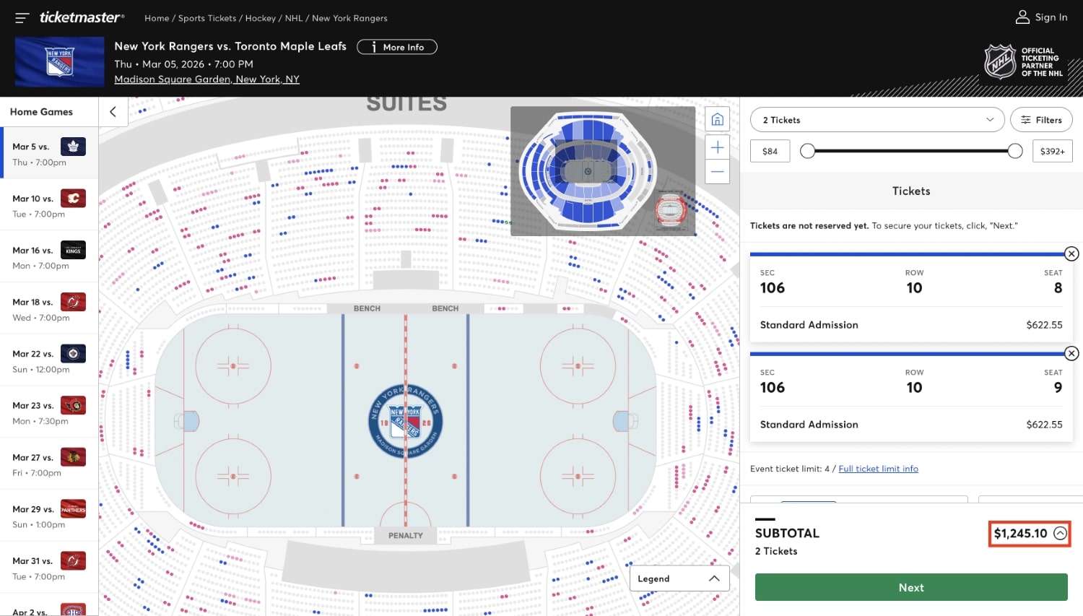Screen dimensions: 1083x616
Task: Select the Mar 31 Tue 7:00pm game
Action: (49, 568)
